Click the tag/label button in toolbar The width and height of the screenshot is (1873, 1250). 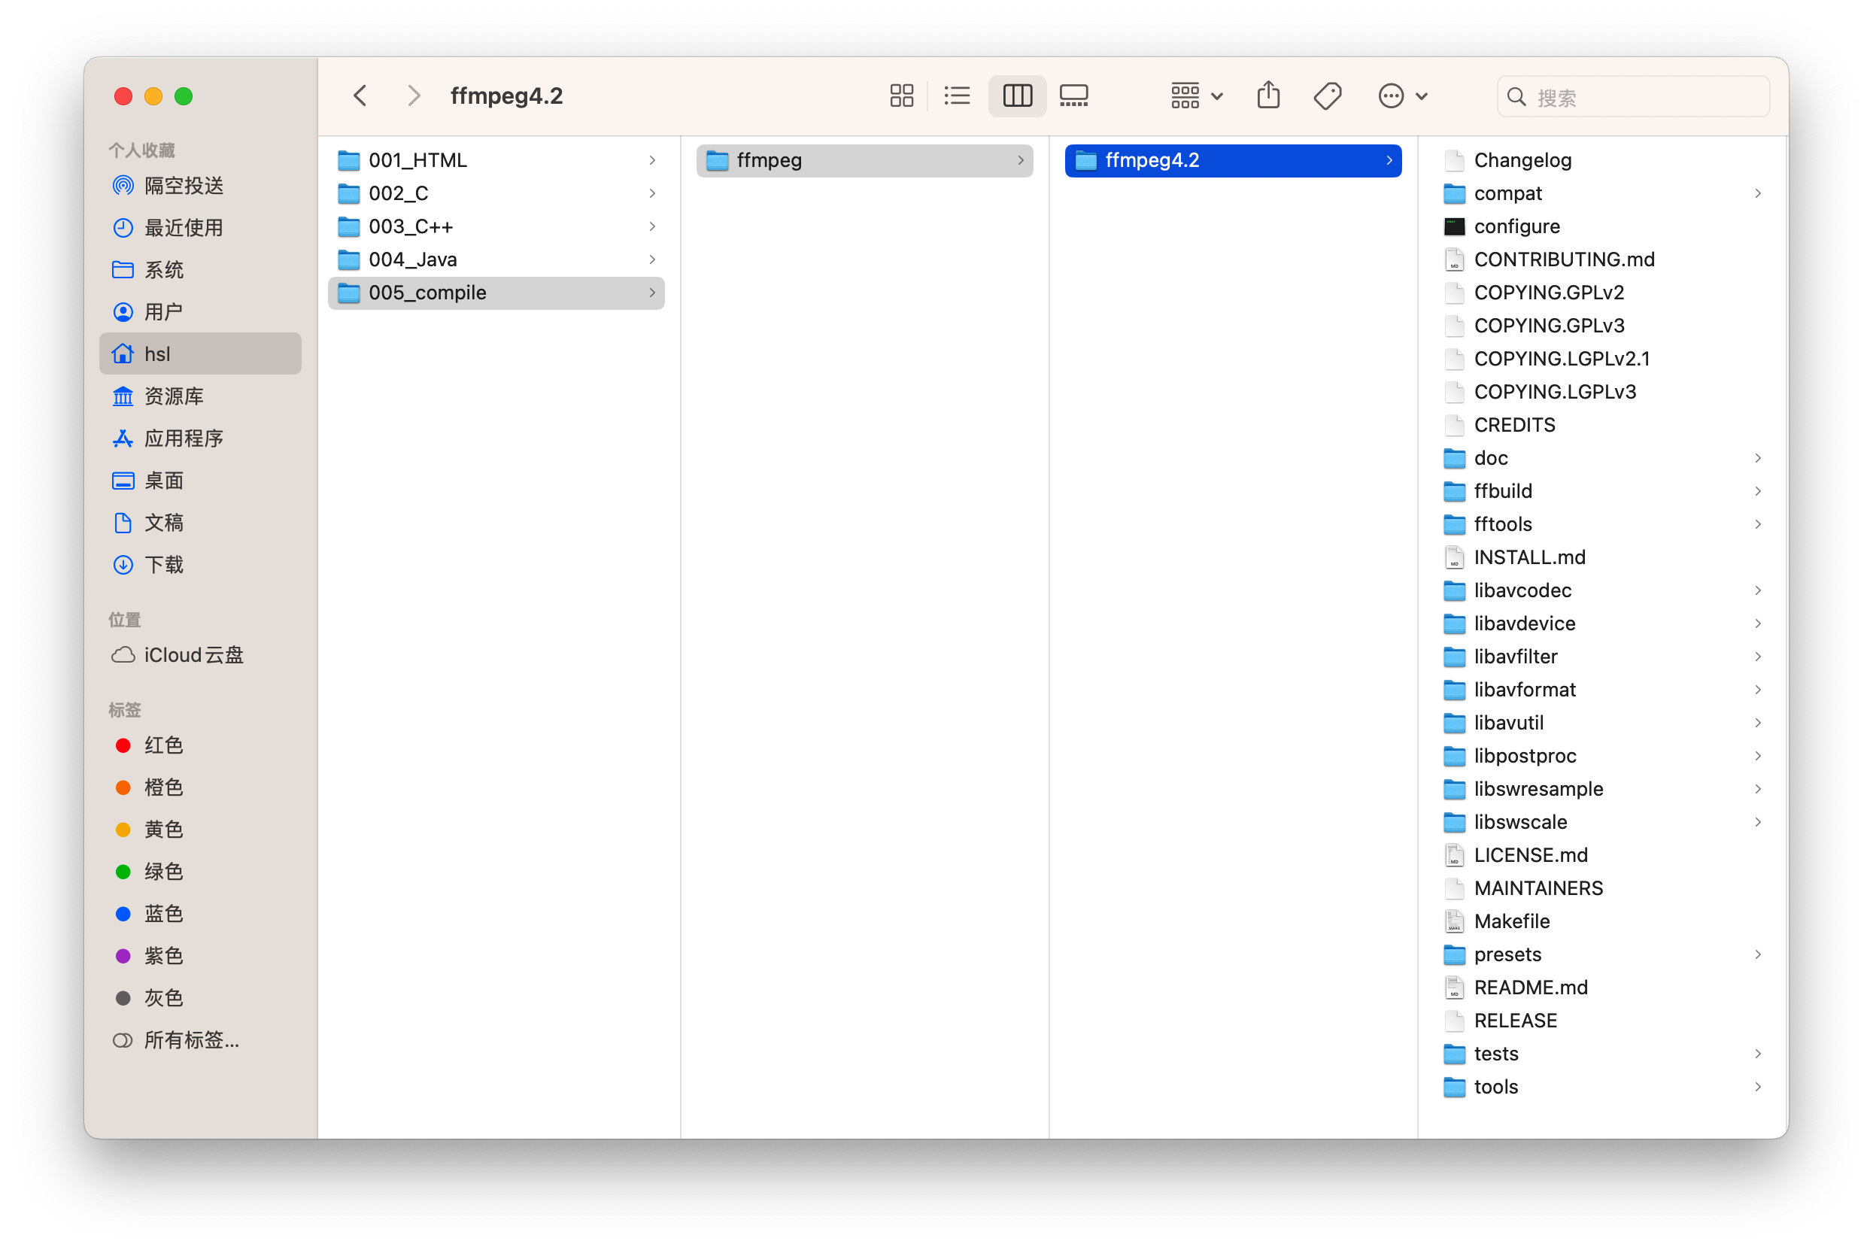coord(1326,96)
